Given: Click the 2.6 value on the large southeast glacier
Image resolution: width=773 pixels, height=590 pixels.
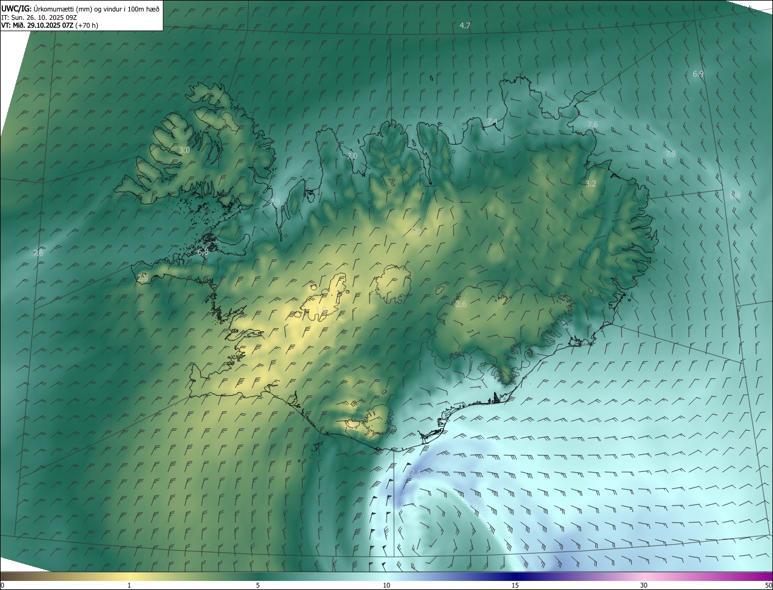Looking at the screenshot, I should pos(461,305).
